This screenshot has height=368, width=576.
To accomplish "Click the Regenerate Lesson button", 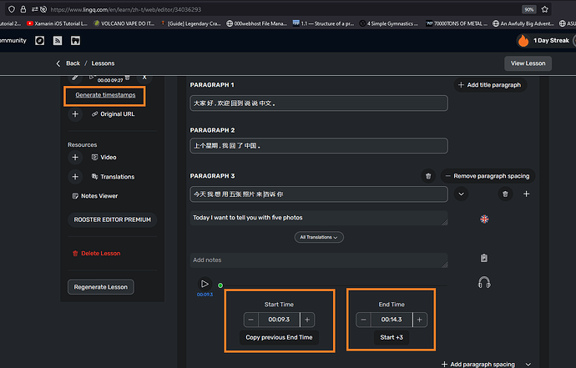I will coord(101,287).
